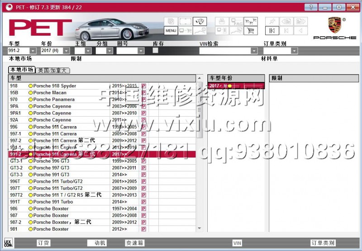The image size is (362, 251).
Task: Select the 991T Porsche 991 Turbo row
Action: [x=102, y=202]
